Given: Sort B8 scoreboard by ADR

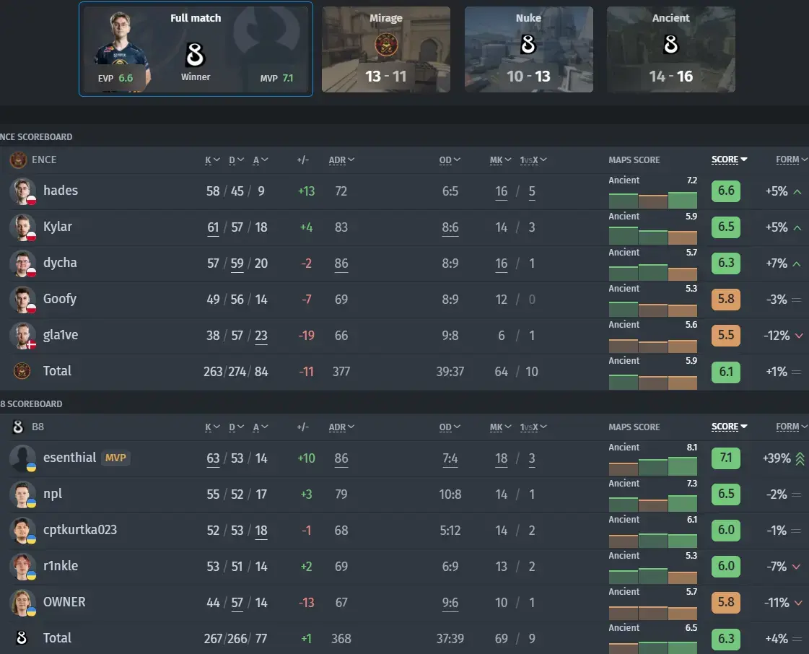Looking at the screenshot, I should click(341, 427).
